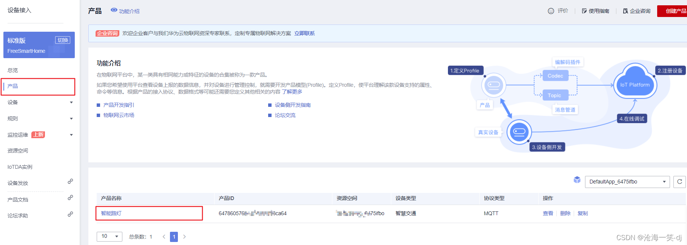Expand the 规则 sidebar menu arrow
687x245 pixels.
coord(71,119)
